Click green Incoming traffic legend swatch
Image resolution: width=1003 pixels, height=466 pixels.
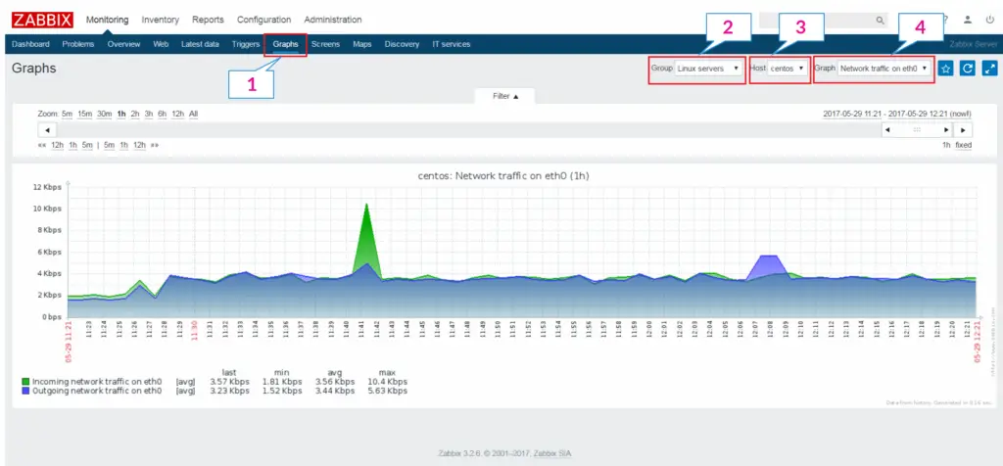pos(25,382)
